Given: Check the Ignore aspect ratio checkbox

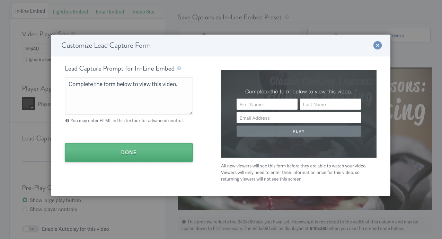Looking at the screenshot, I should click(x=24, y=59).
